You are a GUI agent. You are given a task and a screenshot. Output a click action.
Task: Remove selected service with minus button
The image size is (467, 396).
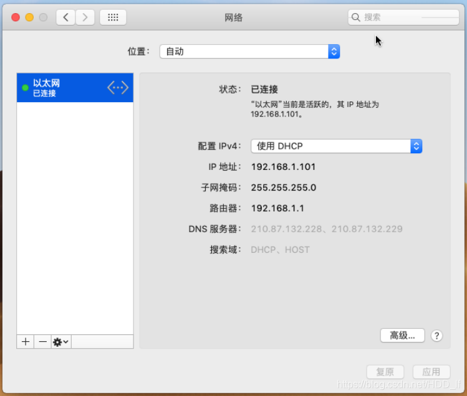(x=42, y=342)
